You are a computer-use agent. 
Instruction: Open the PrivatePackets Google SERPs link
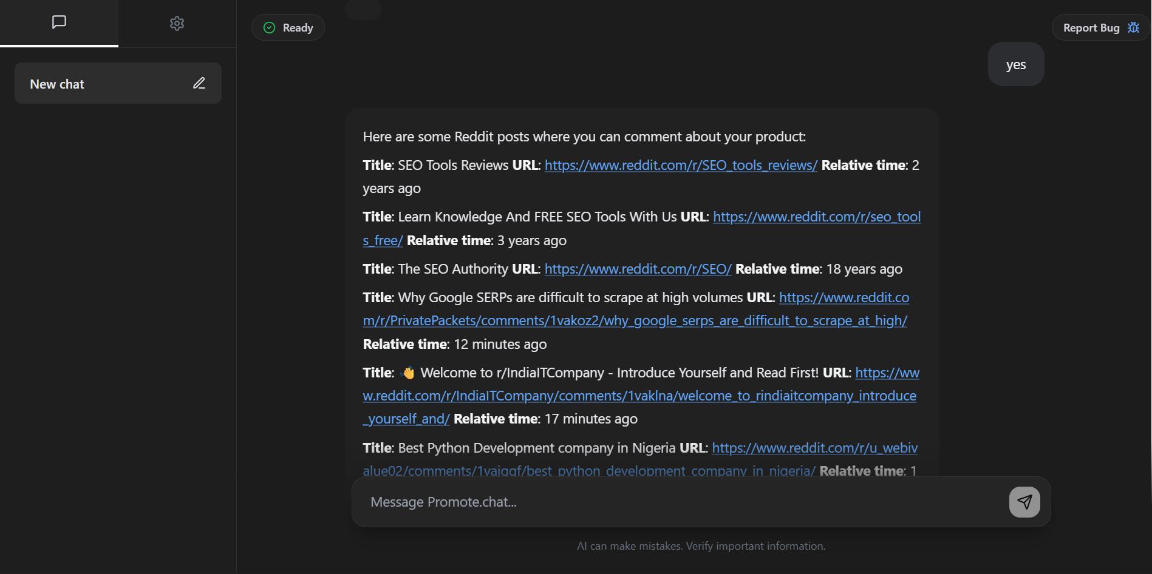click(x=636, y=309)
